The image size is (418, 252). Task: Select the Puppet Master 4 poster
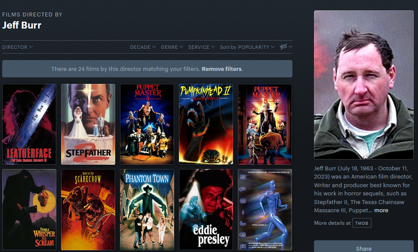point(147,124)
